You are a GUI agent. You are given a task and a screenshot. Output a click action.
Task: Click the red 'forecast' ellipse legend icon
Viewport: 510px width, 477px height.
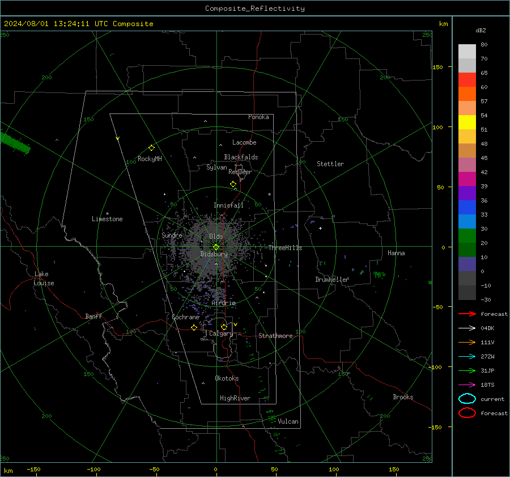click(467, 413)
